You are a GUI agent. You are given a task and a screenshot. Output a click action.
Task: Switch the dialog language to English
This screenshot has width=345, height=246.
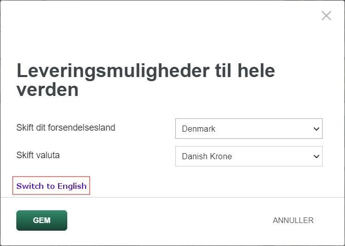click(51, 186)
